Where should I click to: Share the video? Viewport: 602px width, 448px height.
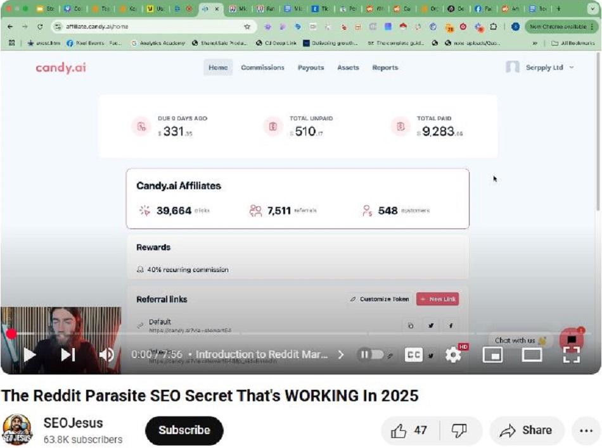pos(527,430)
